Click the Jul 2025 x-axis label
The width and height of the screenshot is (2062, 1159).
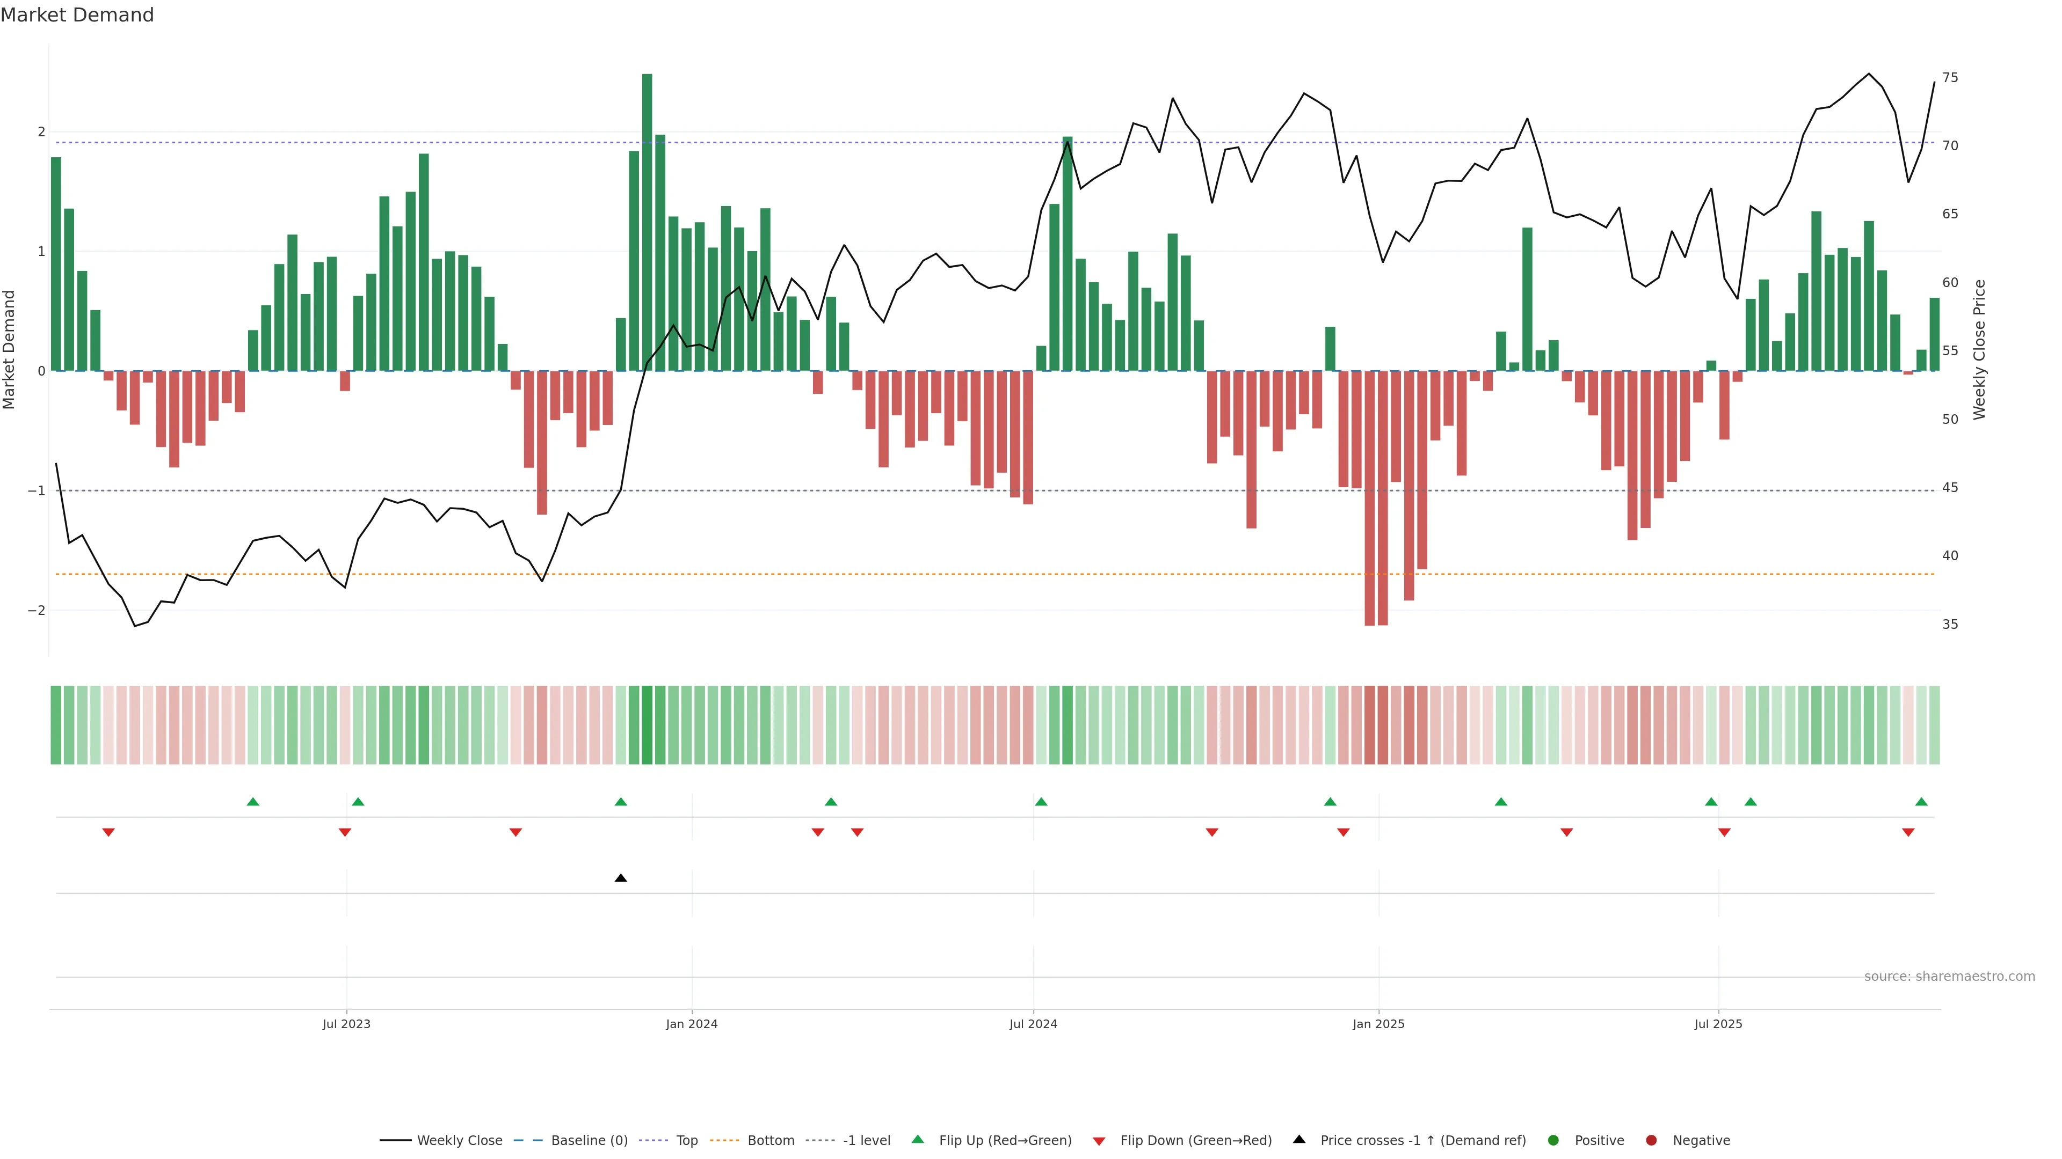click(1718, 1024)
